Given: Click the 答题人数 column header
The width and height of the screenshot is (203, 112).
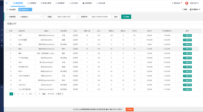Looking at the screenshot, I should click(87, 31).
